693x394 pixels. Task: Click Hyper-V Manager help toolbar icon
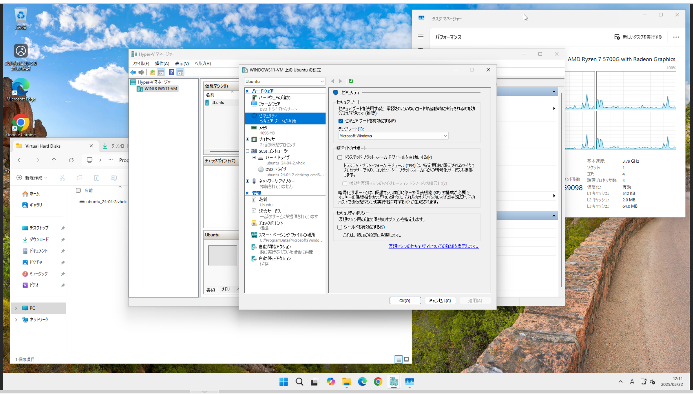(x=171, y=72)
